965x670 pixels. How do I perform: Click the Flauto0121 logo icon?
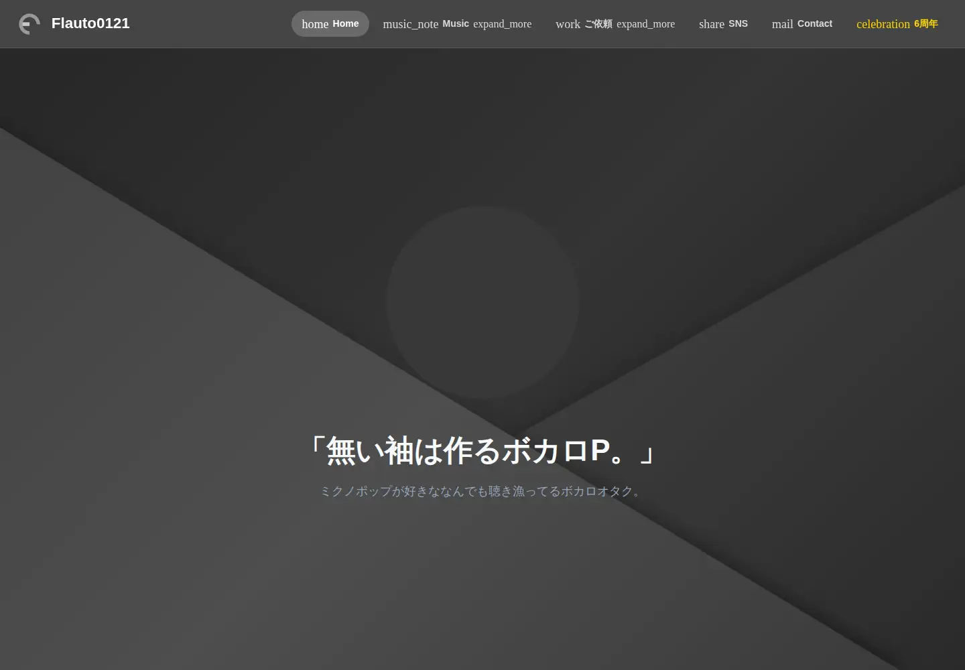pyautogui.click(x=29, y=24)
